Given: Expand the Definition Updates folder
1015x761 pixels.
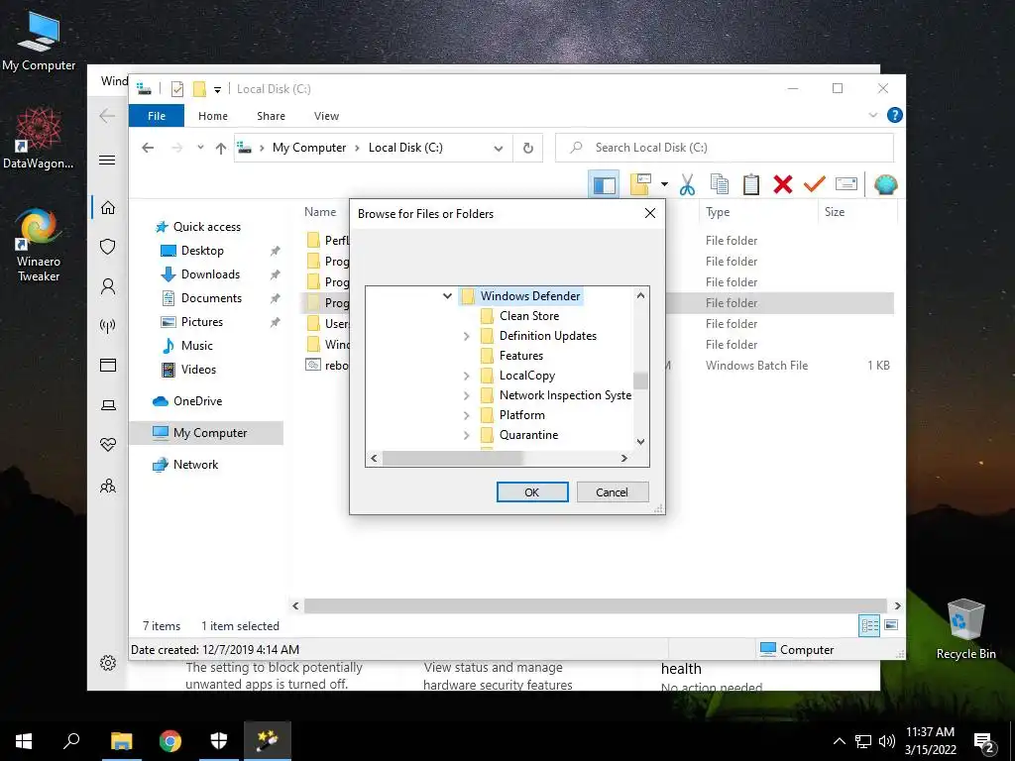Looking at the screenshot, I should (467, 336).
